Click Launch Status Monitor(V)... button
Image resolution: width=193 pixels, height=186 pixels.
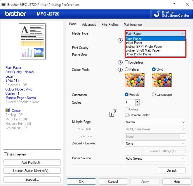[32, 171]
